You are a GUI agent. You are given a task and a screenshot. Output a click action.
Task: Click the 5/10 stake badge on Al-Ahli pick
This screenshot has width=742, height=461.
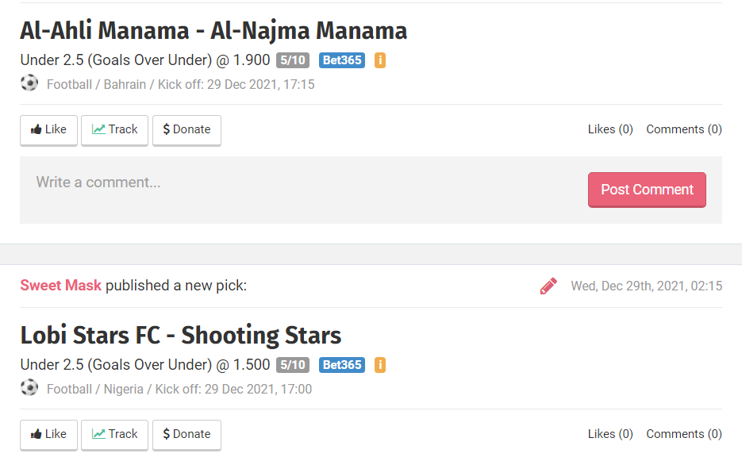tap(293, 60)
